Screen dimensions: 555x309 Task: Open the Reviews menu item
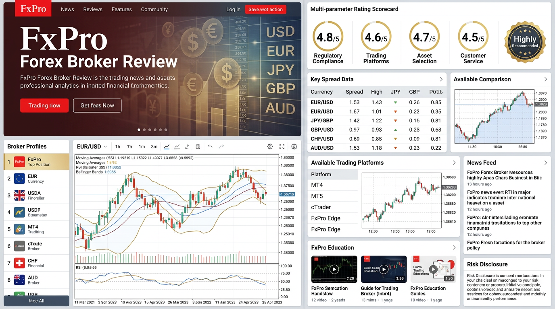coord(93,9)
